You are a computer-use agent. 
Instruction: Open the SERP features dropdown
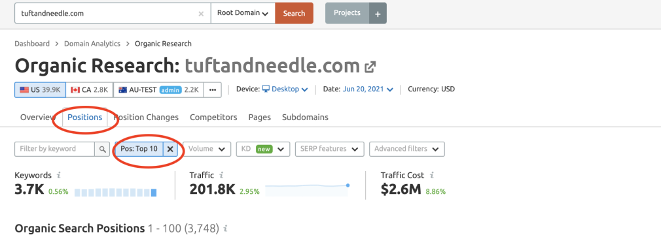tap(330, 149)
